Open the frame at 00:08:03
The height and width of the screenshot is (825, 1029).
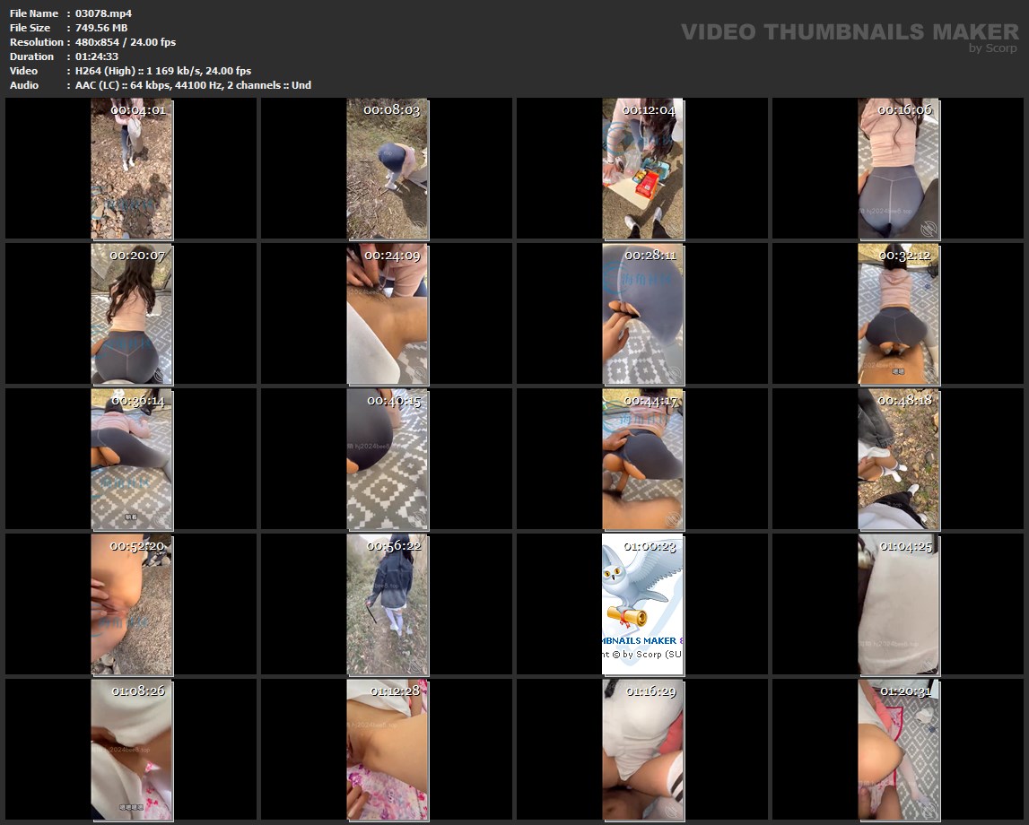tap(387, 169)
